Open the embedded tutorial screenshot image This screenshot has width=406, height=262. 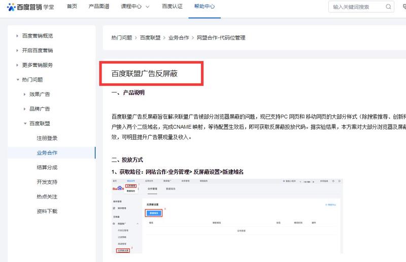[x=227, y=216]
